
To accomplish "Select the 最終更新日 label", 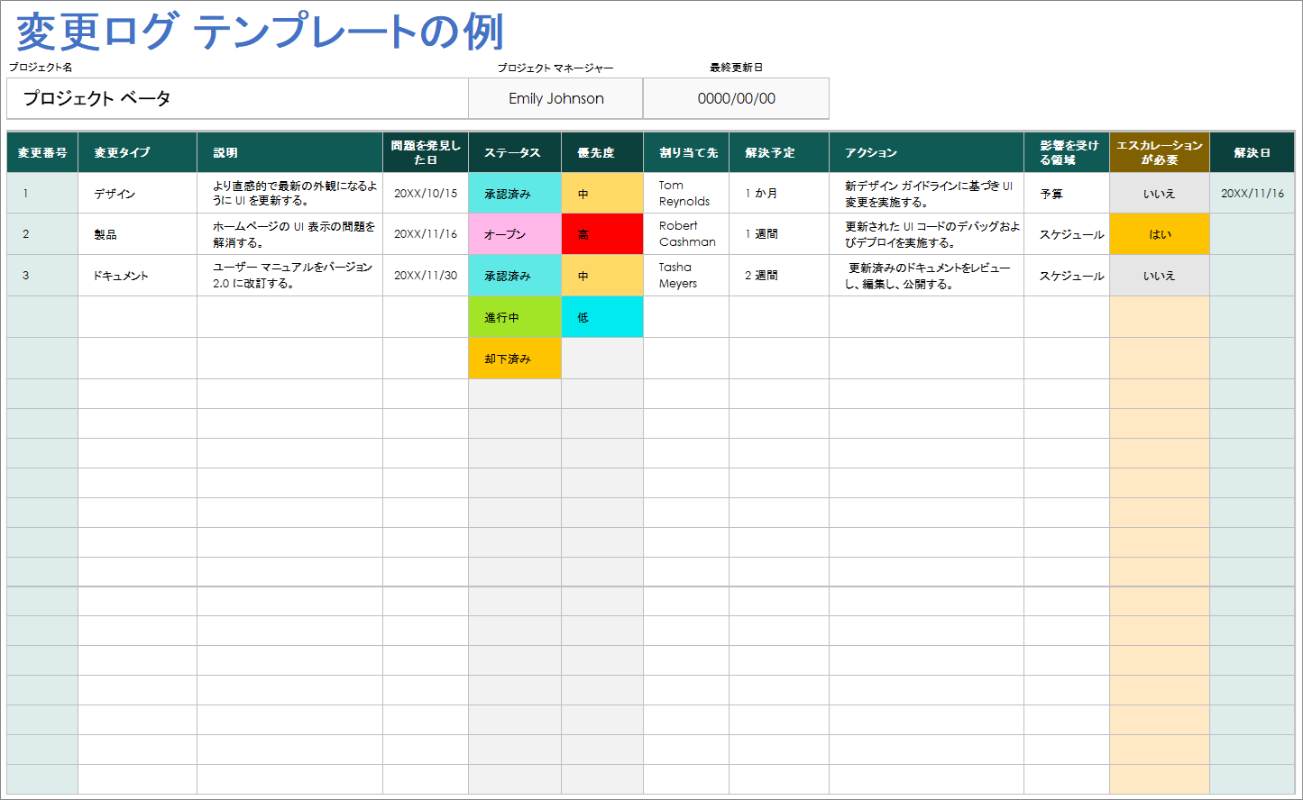I will pos(736,68).
